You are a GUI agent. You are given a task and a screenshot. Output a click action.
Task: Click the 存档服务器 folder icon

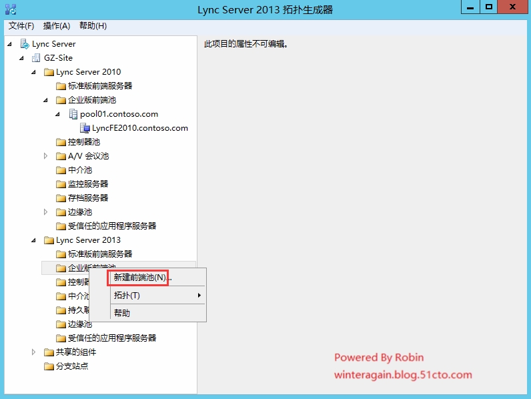[61, 198]
